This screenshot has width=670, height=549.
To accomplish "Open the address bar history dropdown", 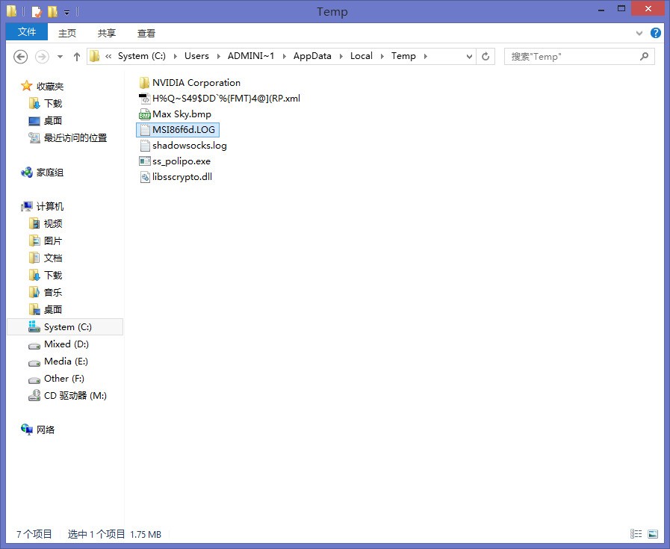I will [469, 56].
